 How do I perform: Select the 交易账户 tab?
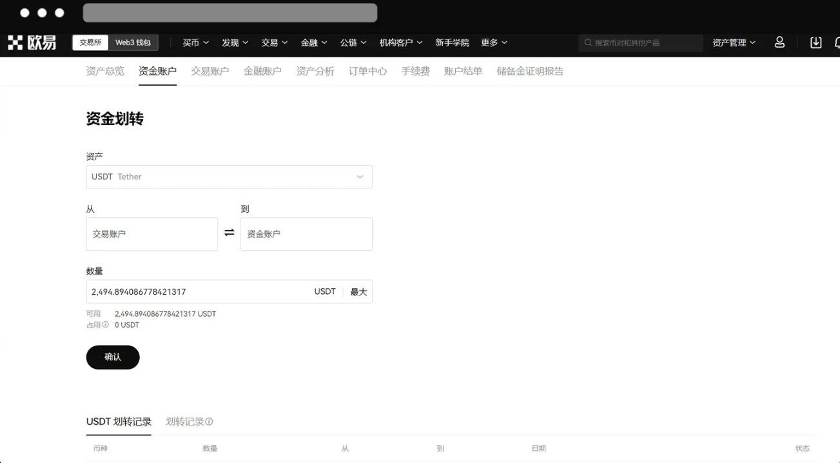click(210, 71)
